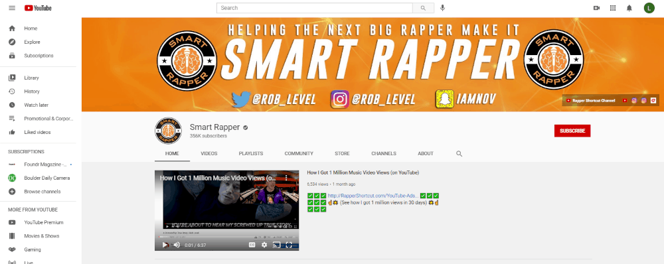Image resolution: width=664 pixels, height=264 pixels.
Task: Play the featured video
Action: [165, 245]
